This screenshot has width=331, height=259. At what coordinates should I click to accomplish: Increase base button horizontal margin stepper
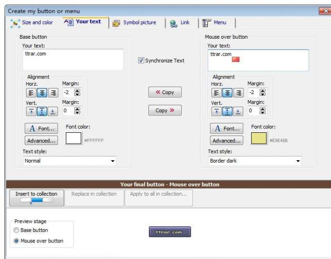tap(77, 91)
